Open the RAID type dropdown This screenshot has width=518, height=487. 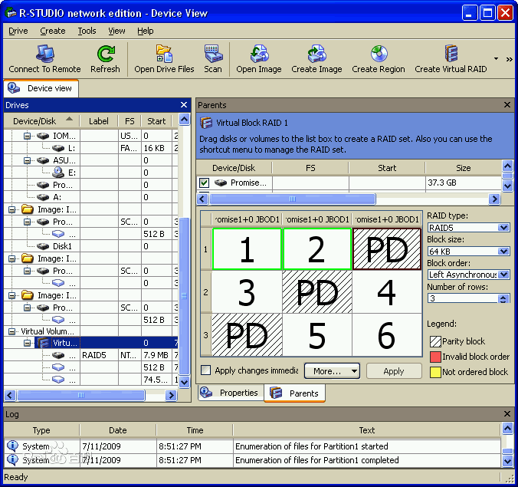pos(503,228)
